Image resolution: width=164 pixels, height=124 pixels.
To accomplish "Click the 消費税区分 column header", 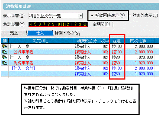I will pos(87,41).
